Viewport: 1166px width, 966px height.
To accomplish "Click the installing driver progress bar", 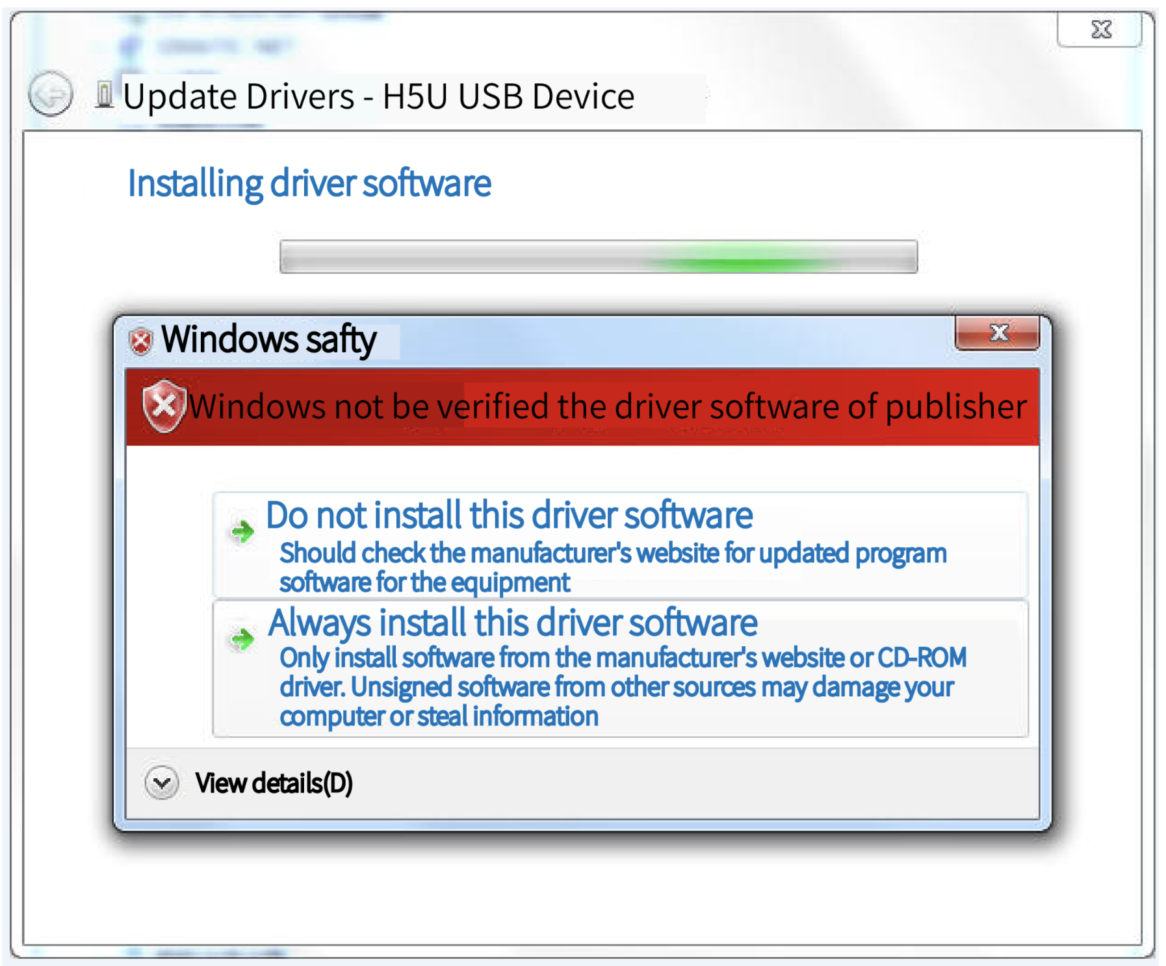I will pos(598,256).
